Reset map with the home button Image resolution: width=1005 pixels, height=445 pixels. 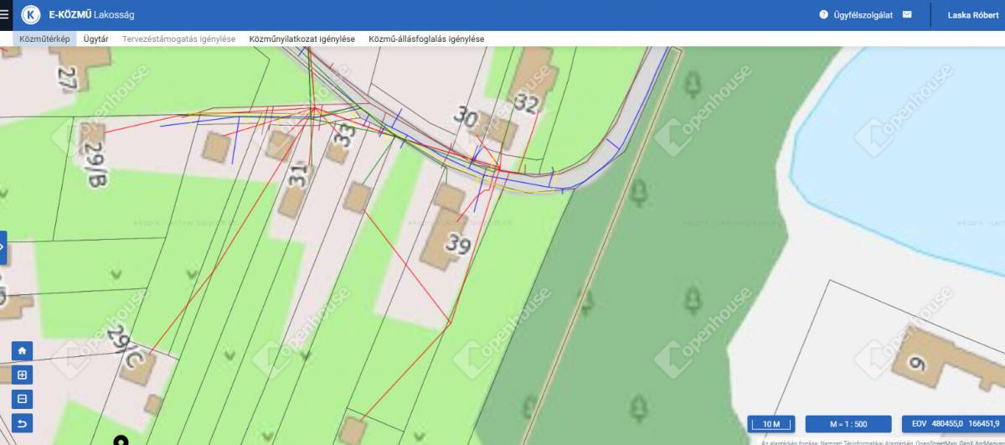pos(23,351)
